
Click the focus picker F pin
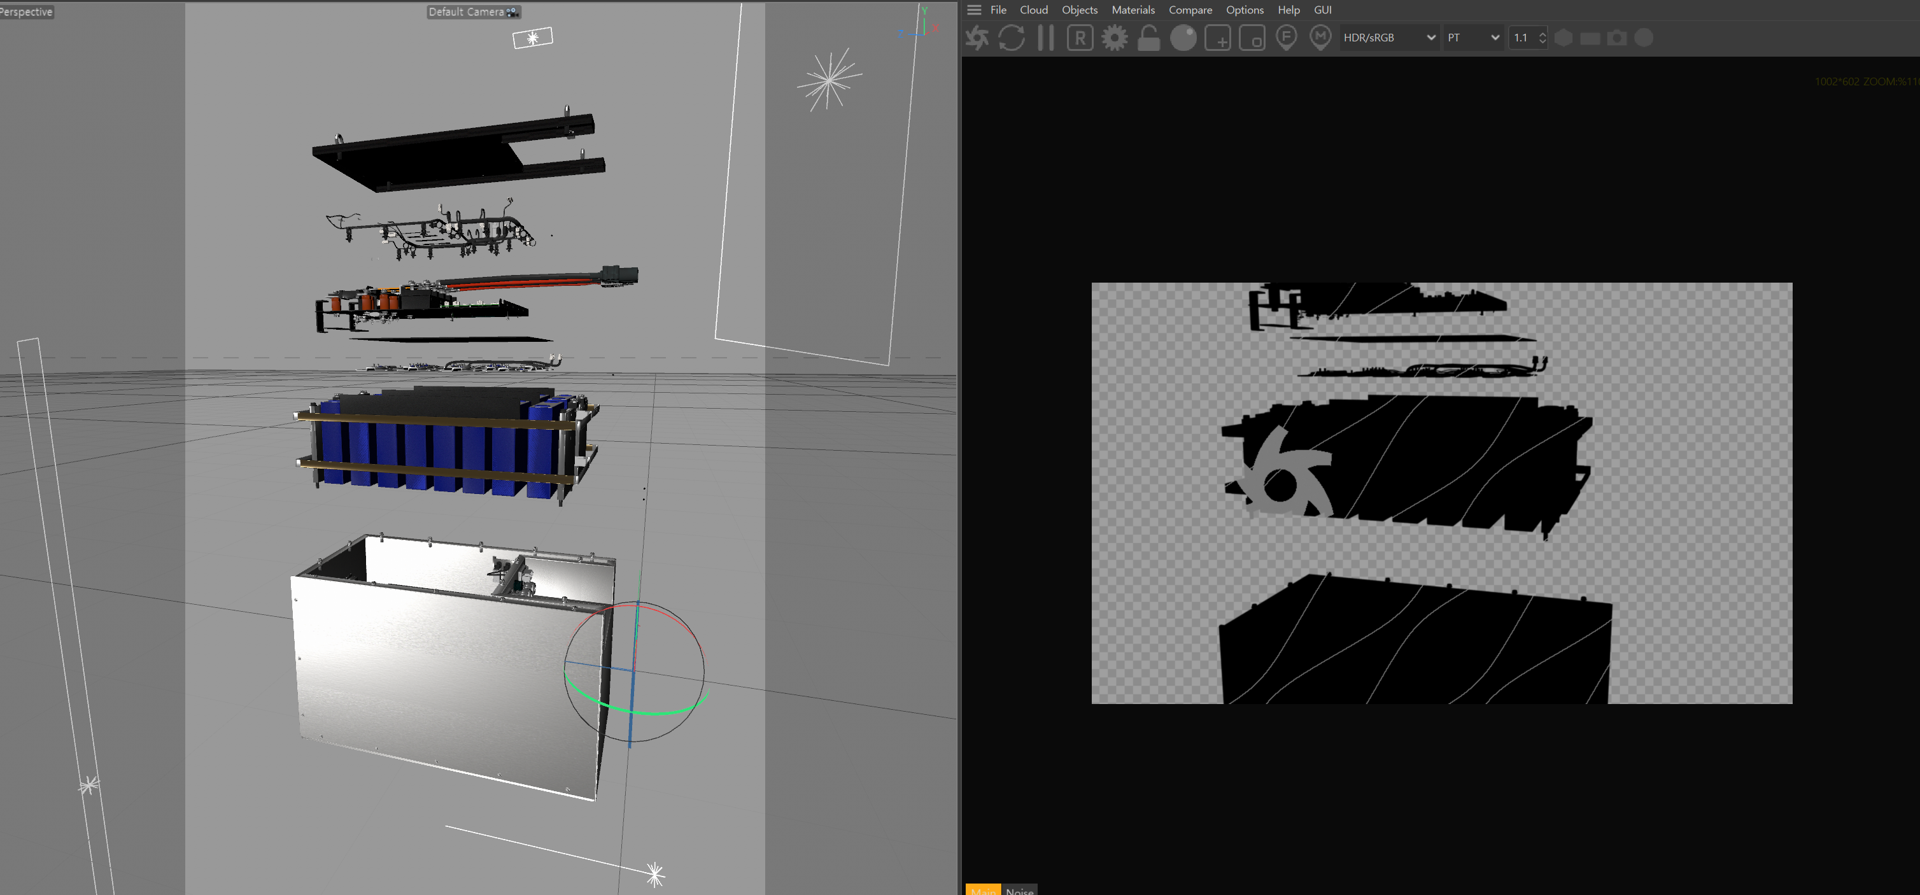click(1287, 38)
